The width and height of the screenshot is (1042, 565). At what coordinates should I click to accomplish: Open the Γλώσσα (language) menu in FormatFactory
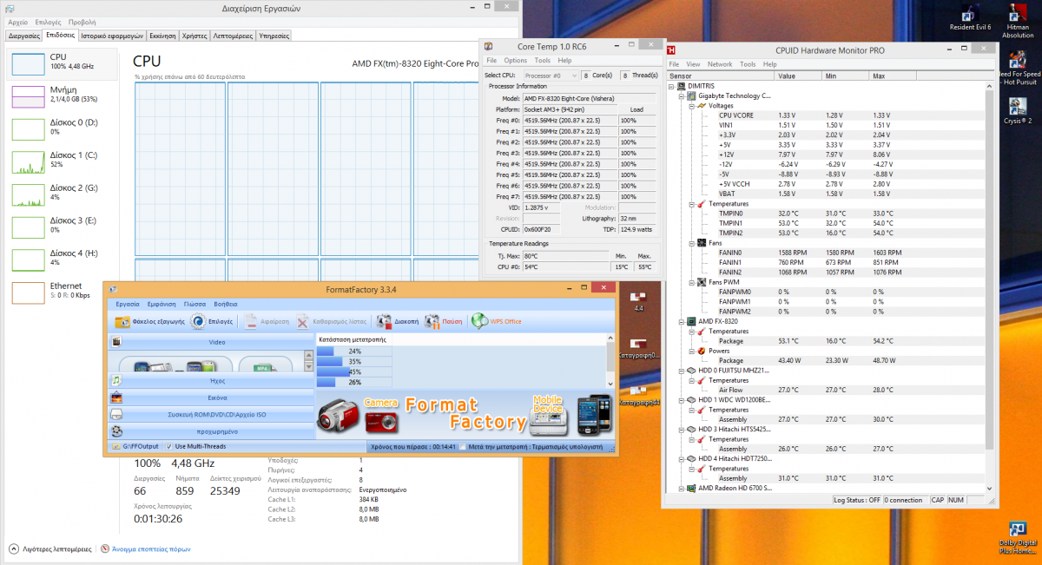[x=195, y=305]
